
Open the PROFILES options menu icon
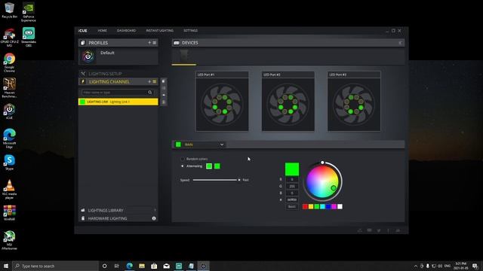point(154,43)
